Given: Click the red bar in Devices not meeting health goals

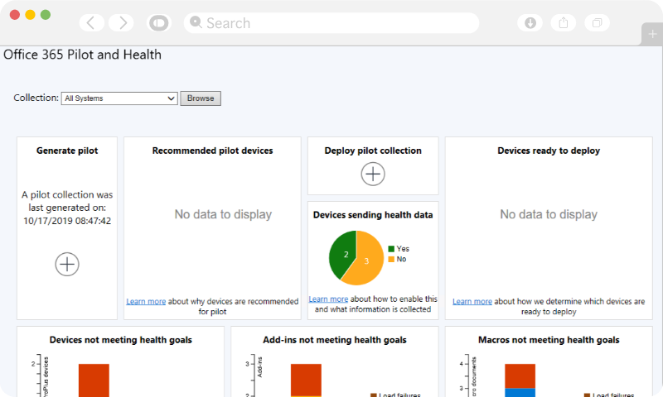Looking at the screenshot, I should (x=94, y=380).
